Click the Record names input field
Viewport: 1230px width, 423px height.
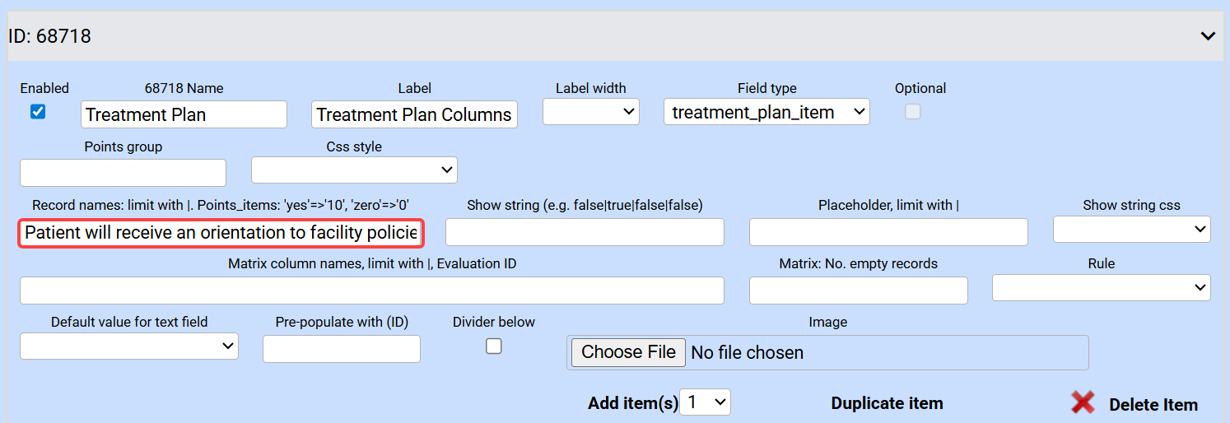coord(221,233)
